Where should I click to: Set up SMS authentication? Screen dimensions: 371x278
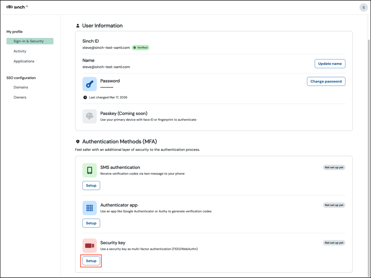91,185
